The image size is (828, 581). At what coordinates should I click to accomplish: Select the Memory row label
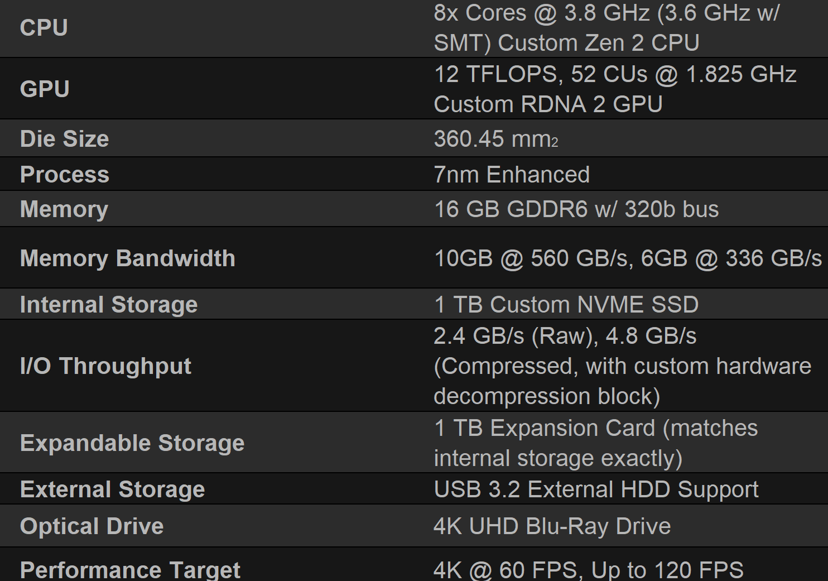coord(64,209)
